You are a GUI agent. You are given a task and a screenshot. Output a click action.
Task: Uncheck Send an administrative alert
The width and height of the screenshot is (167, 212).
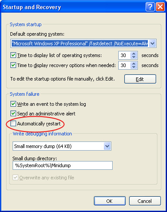pos(13,113)
